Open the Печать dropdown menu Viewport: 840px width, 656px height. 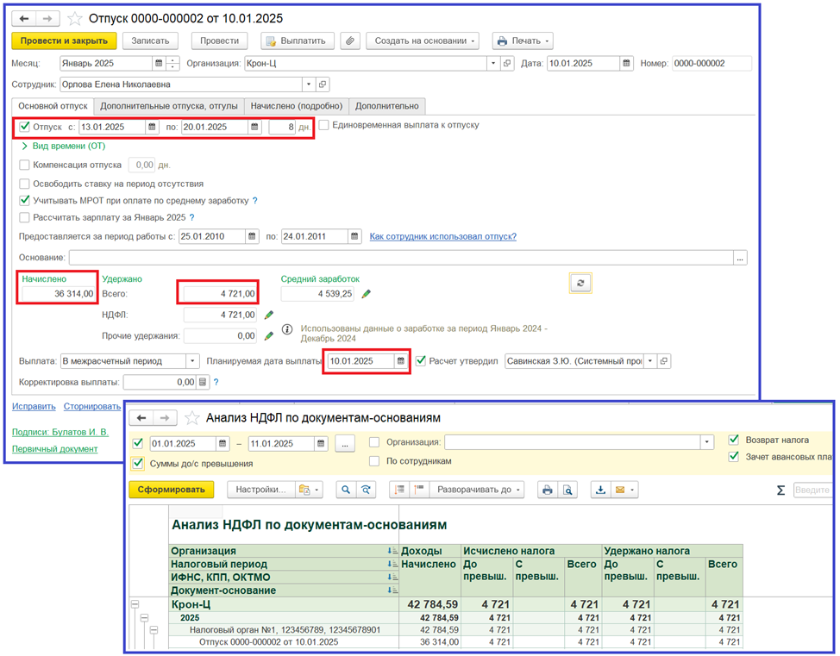[x=523, y=41]
